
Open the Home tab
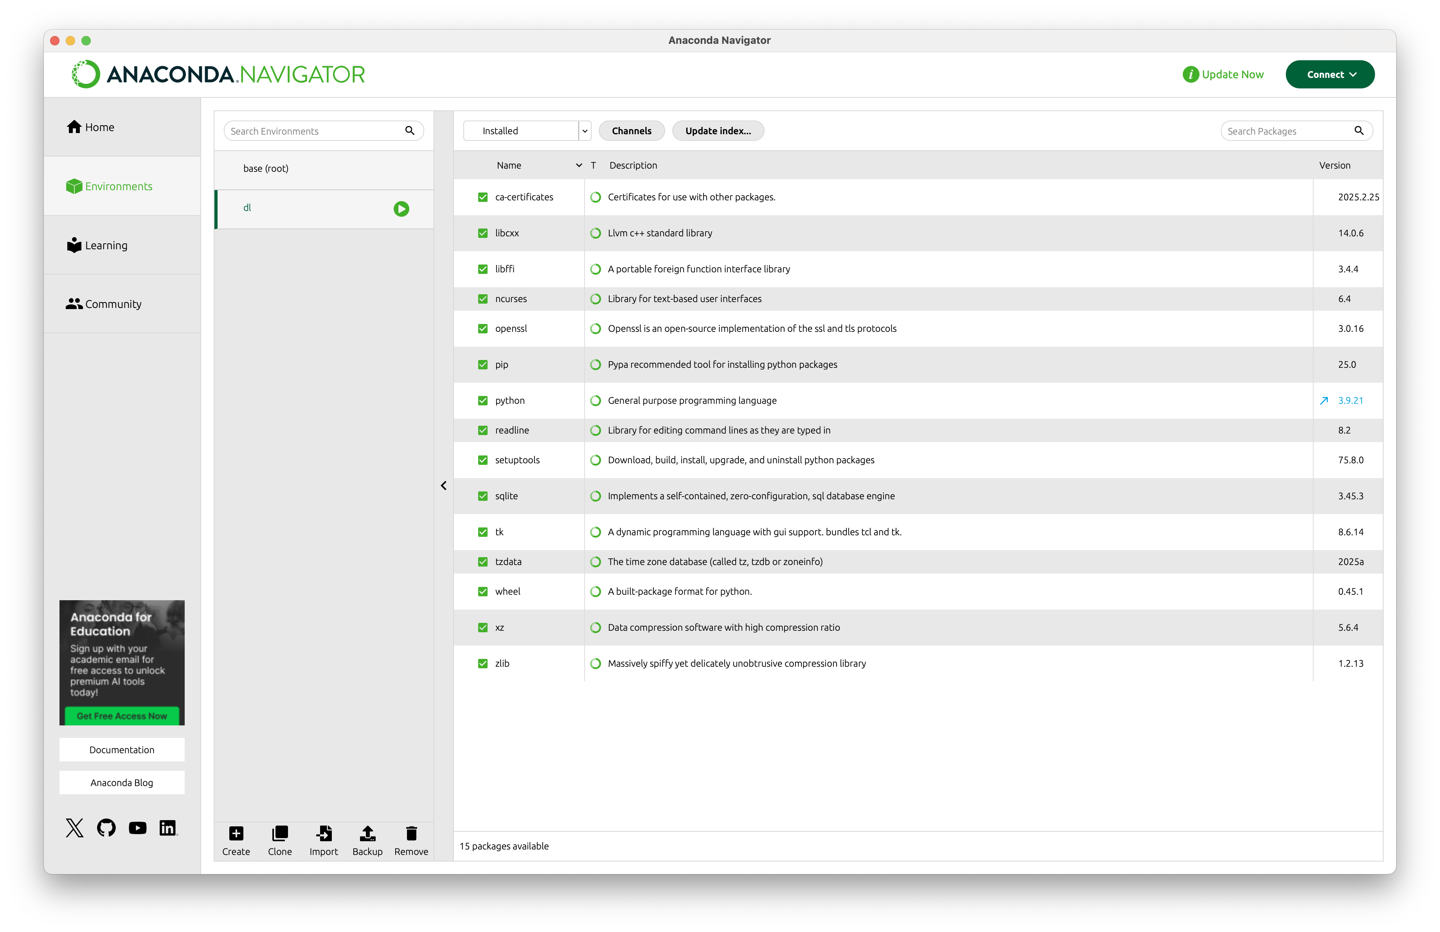tap(122, 127)
